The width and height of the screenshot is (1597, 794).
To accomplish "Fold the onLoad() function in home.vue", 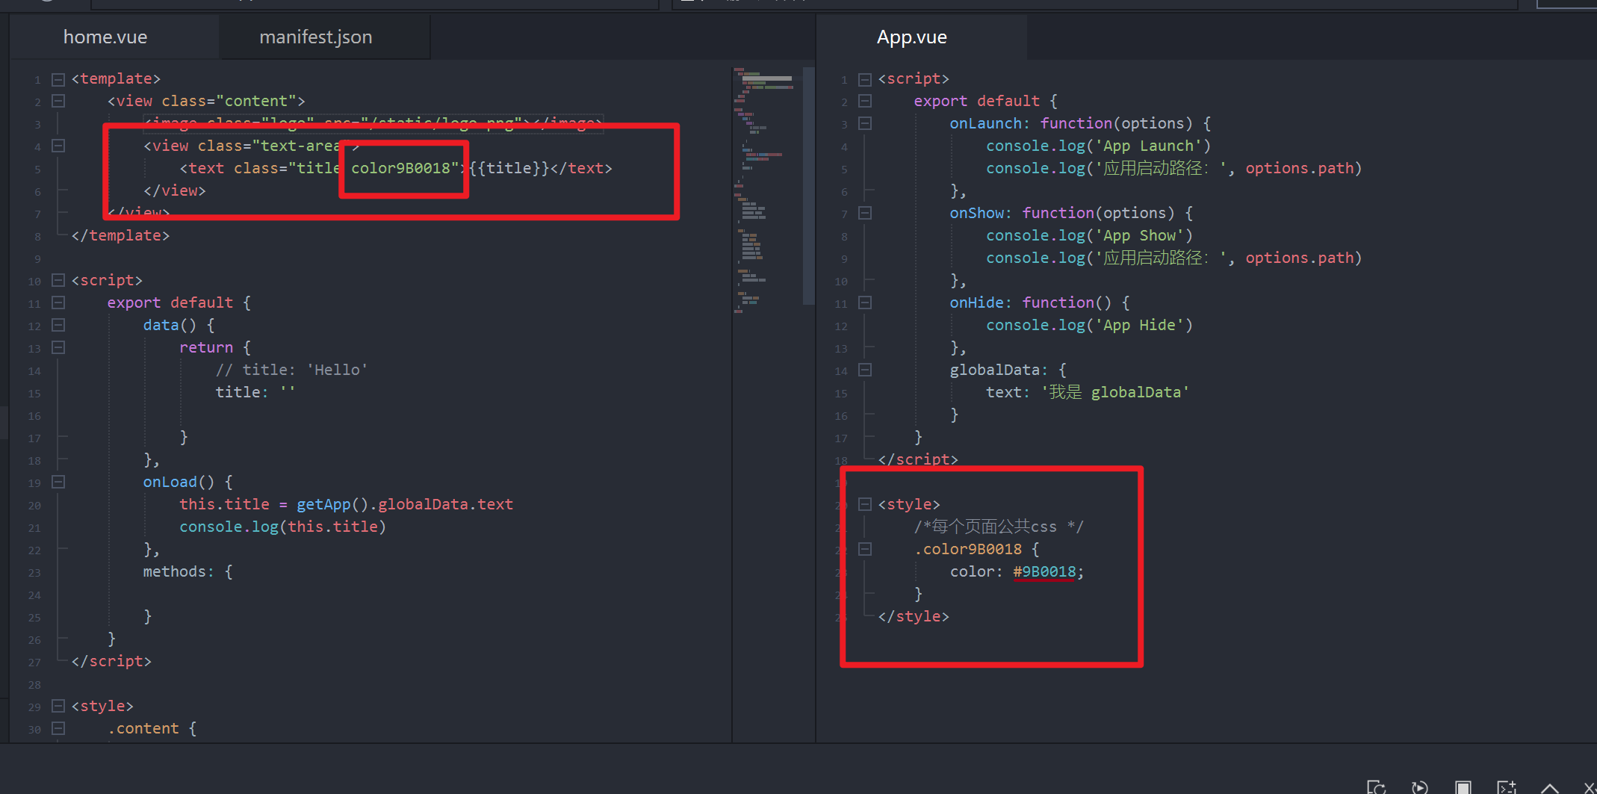I will (x=58, y=482).
